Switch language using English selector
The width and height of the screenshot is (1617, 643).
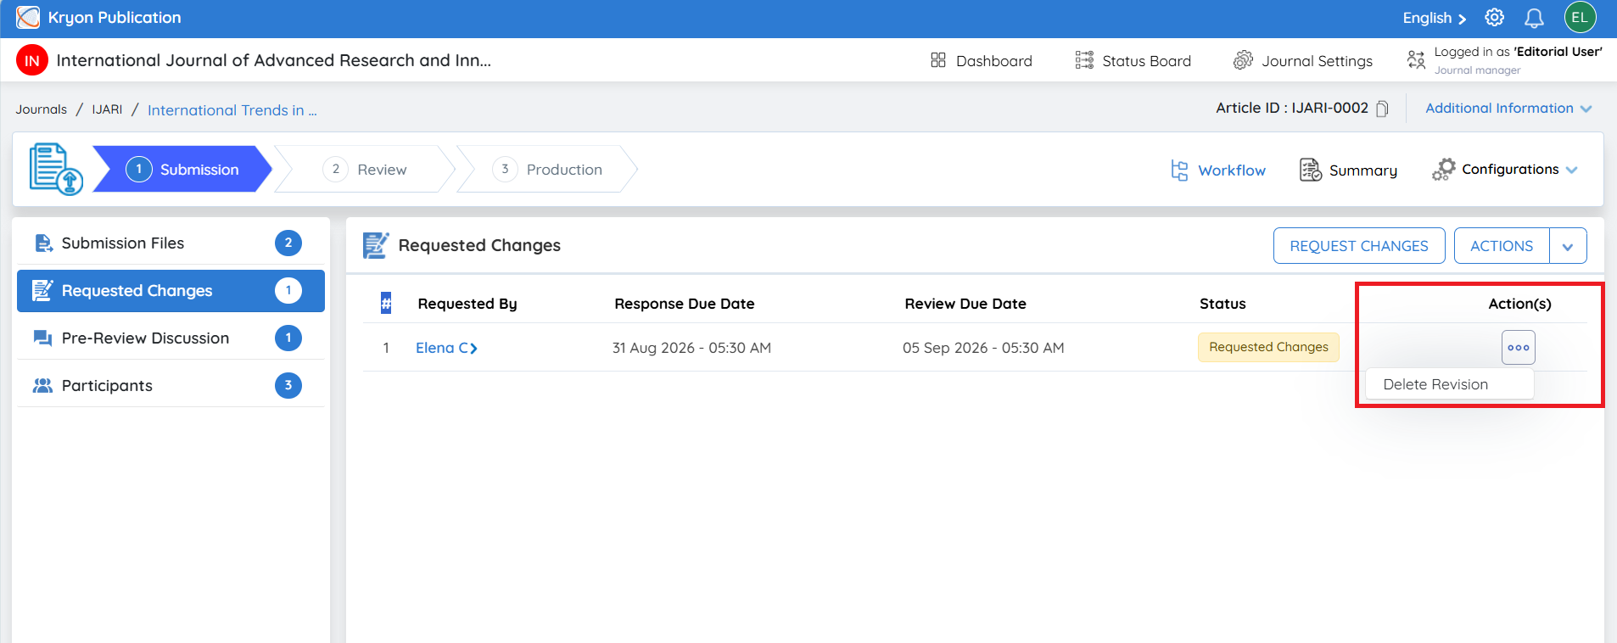pyautogui.click(x=1434, y=18)
